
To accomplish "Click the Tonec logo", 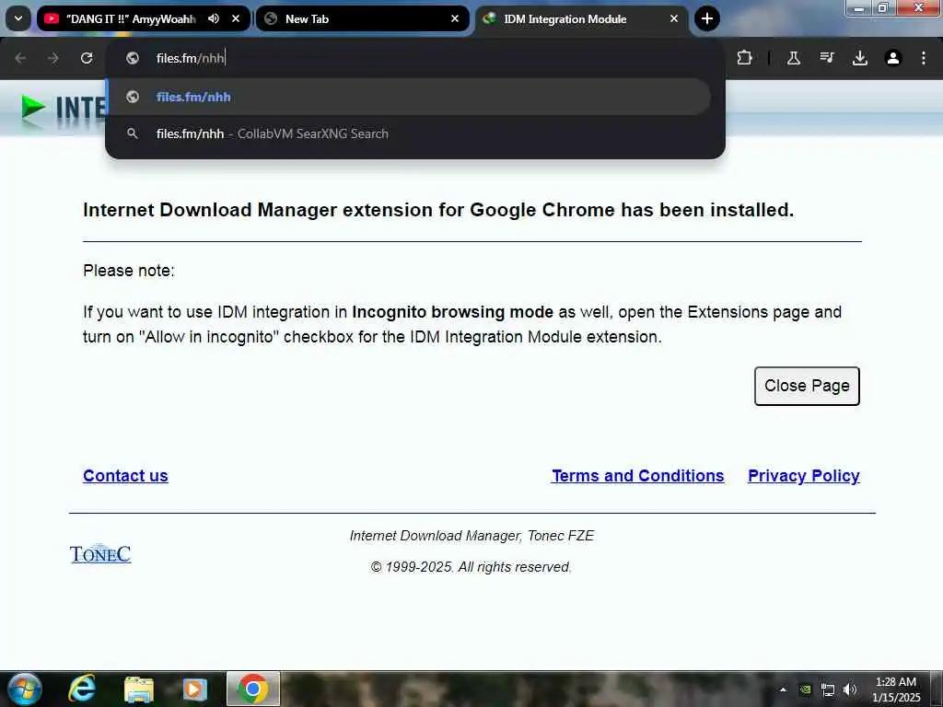I will [100, 554].
